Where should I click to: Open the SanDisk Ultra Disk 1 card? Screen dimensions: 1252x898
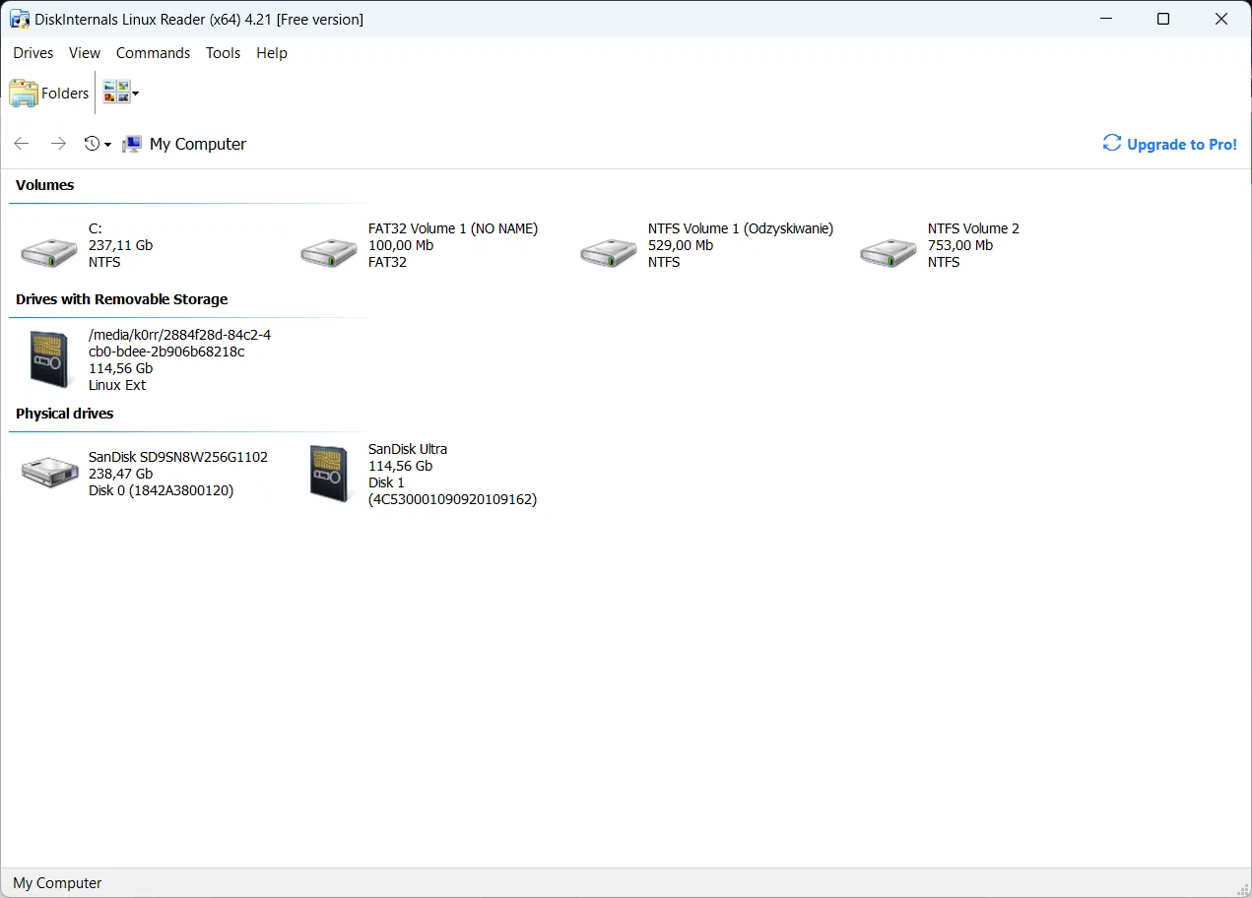(328, 473)
